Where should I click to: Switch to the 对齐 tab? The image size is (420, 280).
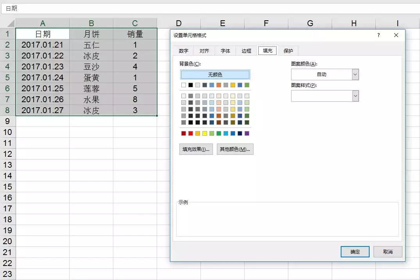point(204,51)
